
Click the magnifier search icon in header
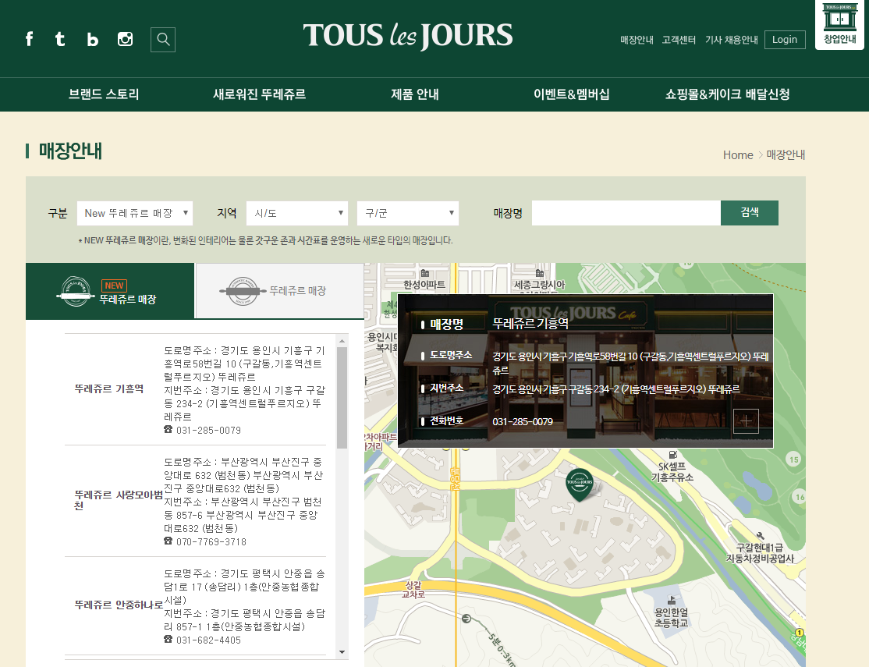[163, 40]
